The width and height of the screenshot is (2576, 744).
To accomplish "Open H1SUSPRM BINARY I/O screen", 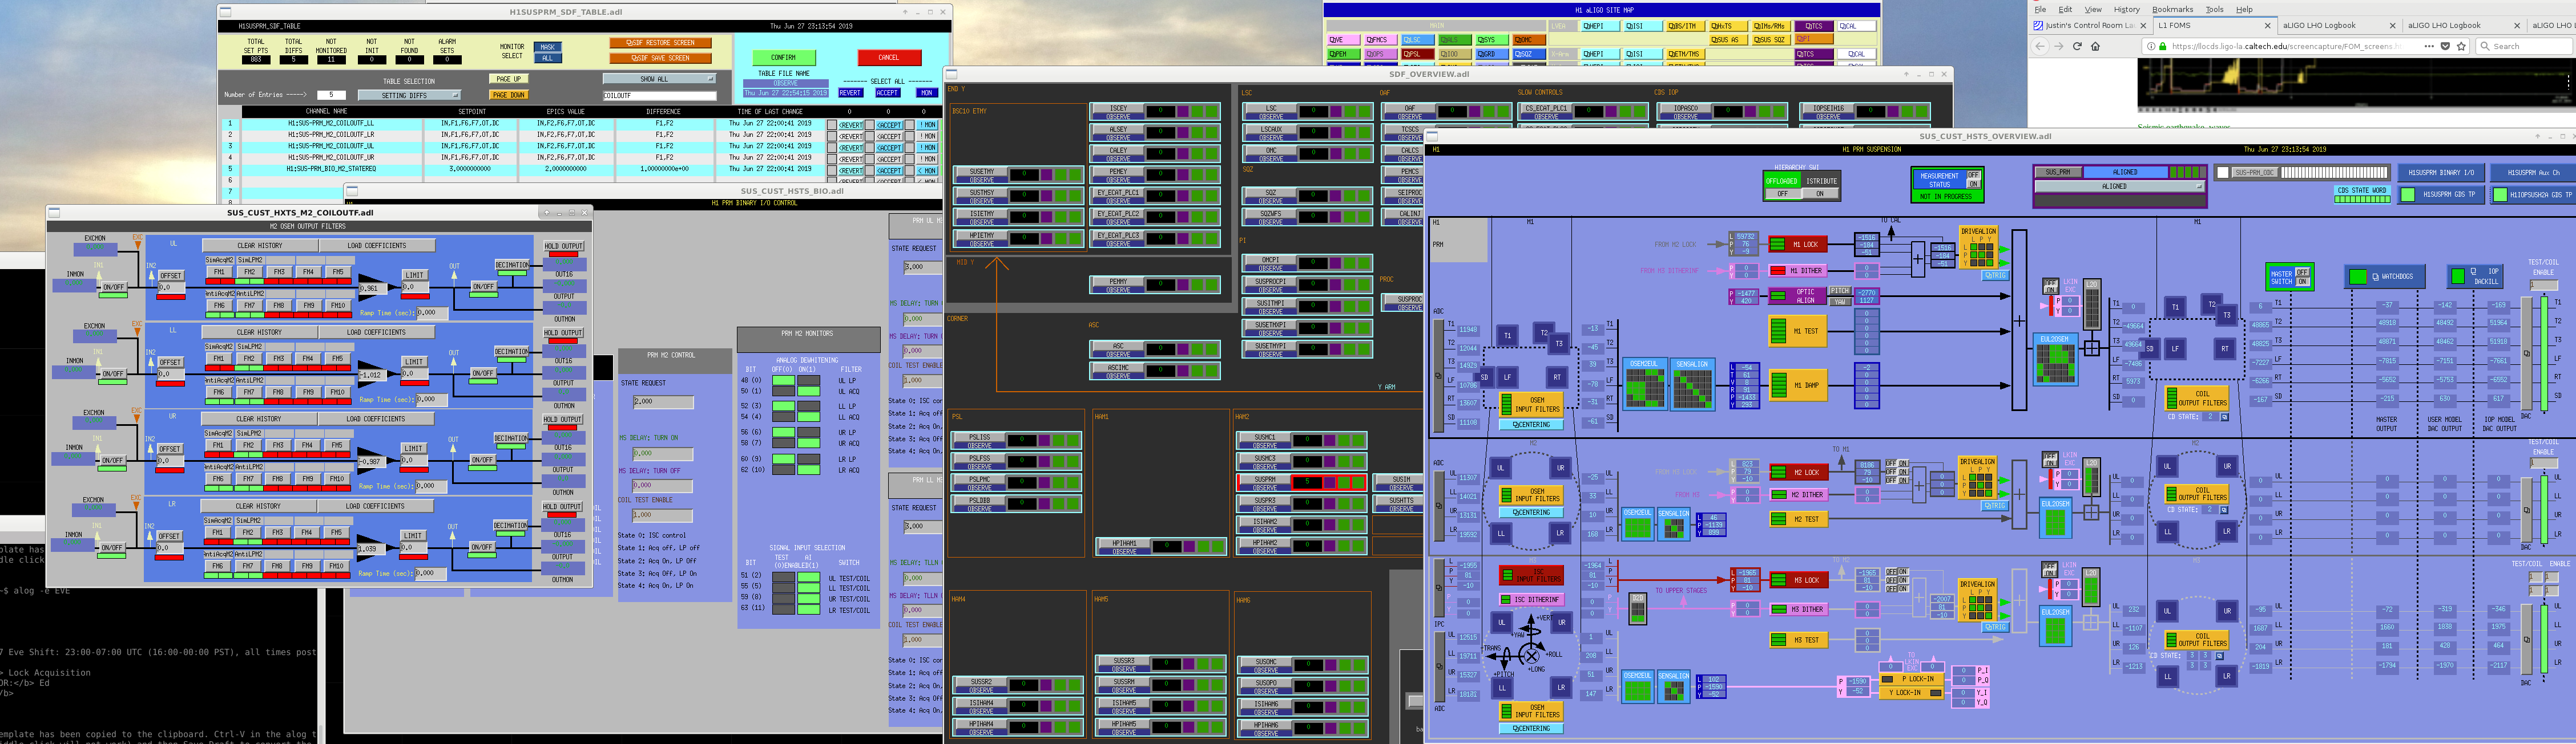I will (x=2441, y=173).
